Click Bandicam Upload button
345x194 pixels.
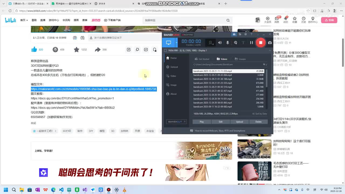(x=239, y=122)
